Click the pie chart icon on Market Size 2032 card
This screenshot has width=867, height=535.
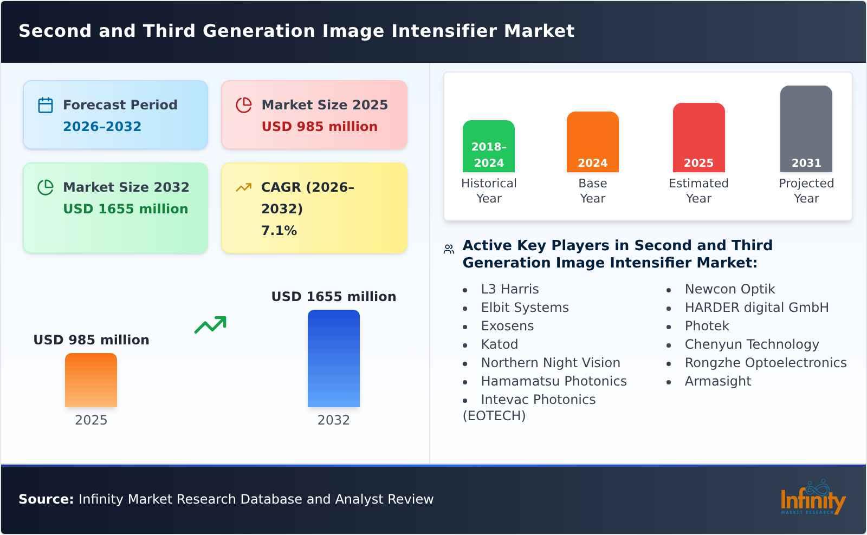pos(46,187)
